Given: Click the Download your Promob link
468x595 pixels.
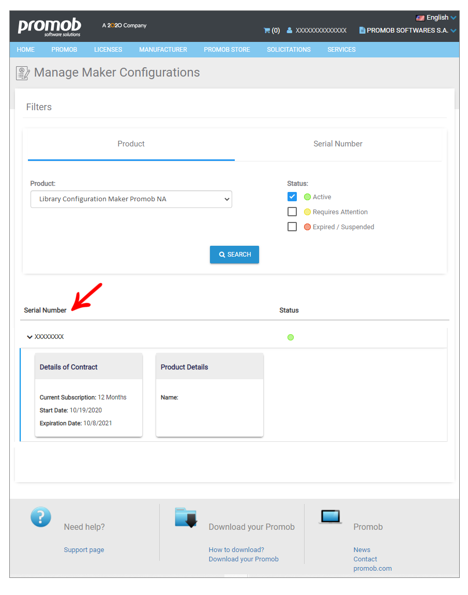Looking at the screenshot, I should 244,559.
